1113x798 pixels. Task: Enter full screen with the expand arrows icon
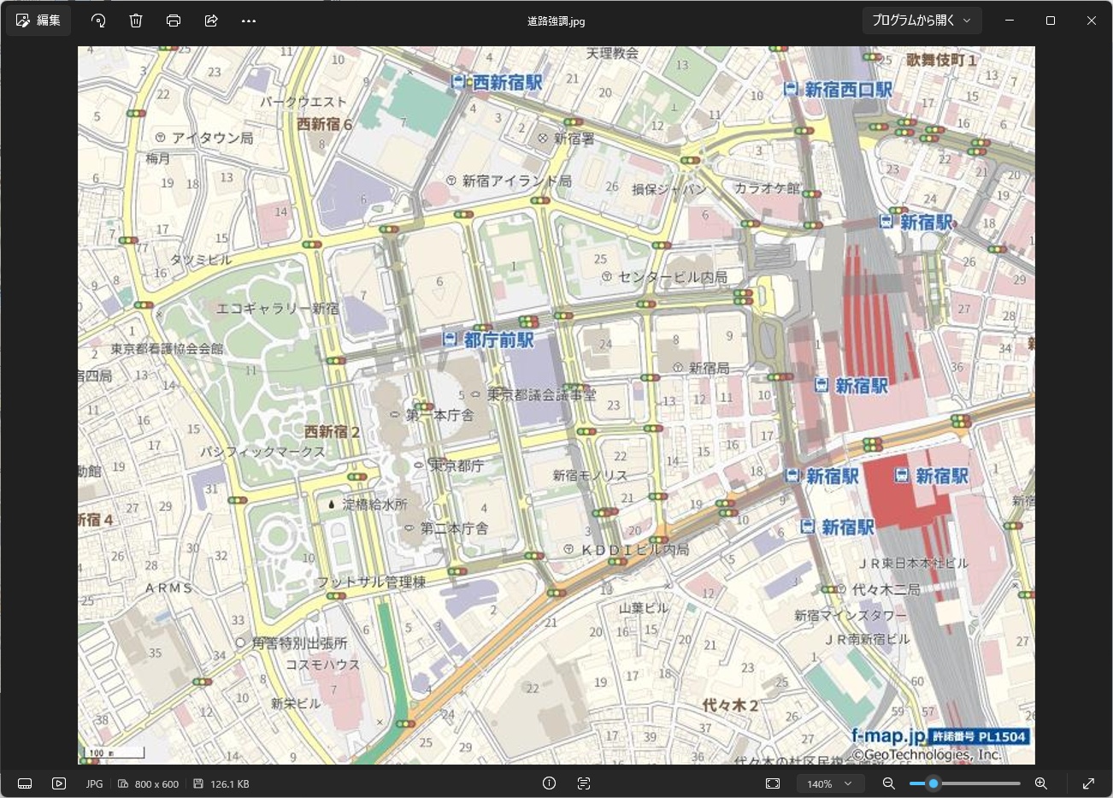click(1088, 783)
